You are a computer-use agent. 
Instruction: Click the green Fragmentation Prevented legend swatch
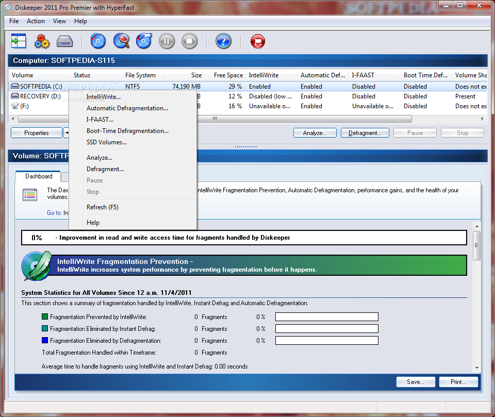(45, 316)
